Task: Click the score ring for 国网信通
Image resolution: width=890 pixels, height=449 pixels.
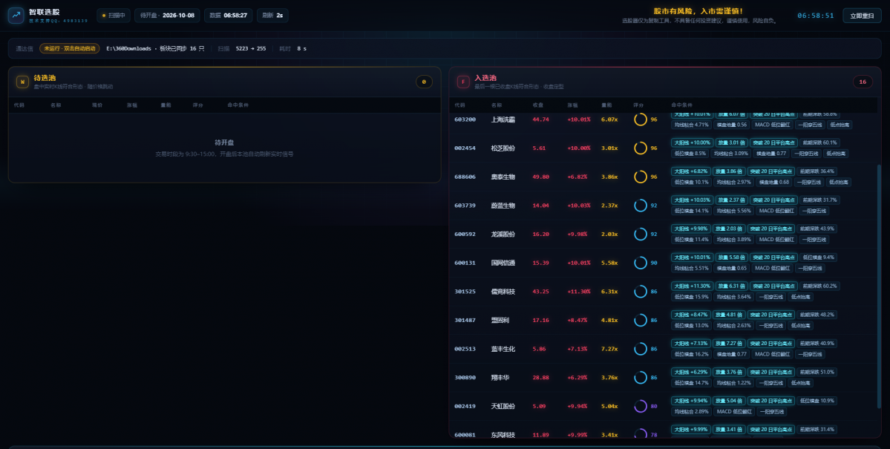Action: coord(641,263)
